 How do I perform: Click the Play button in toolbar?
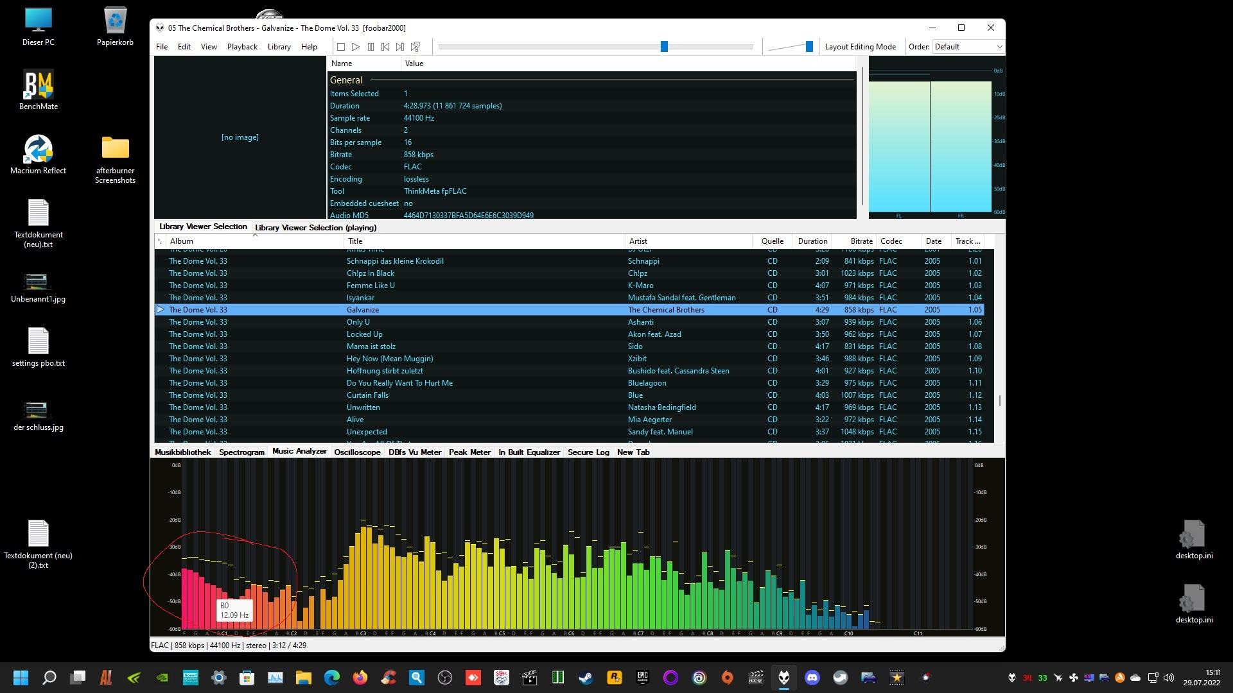pos(356,47)
